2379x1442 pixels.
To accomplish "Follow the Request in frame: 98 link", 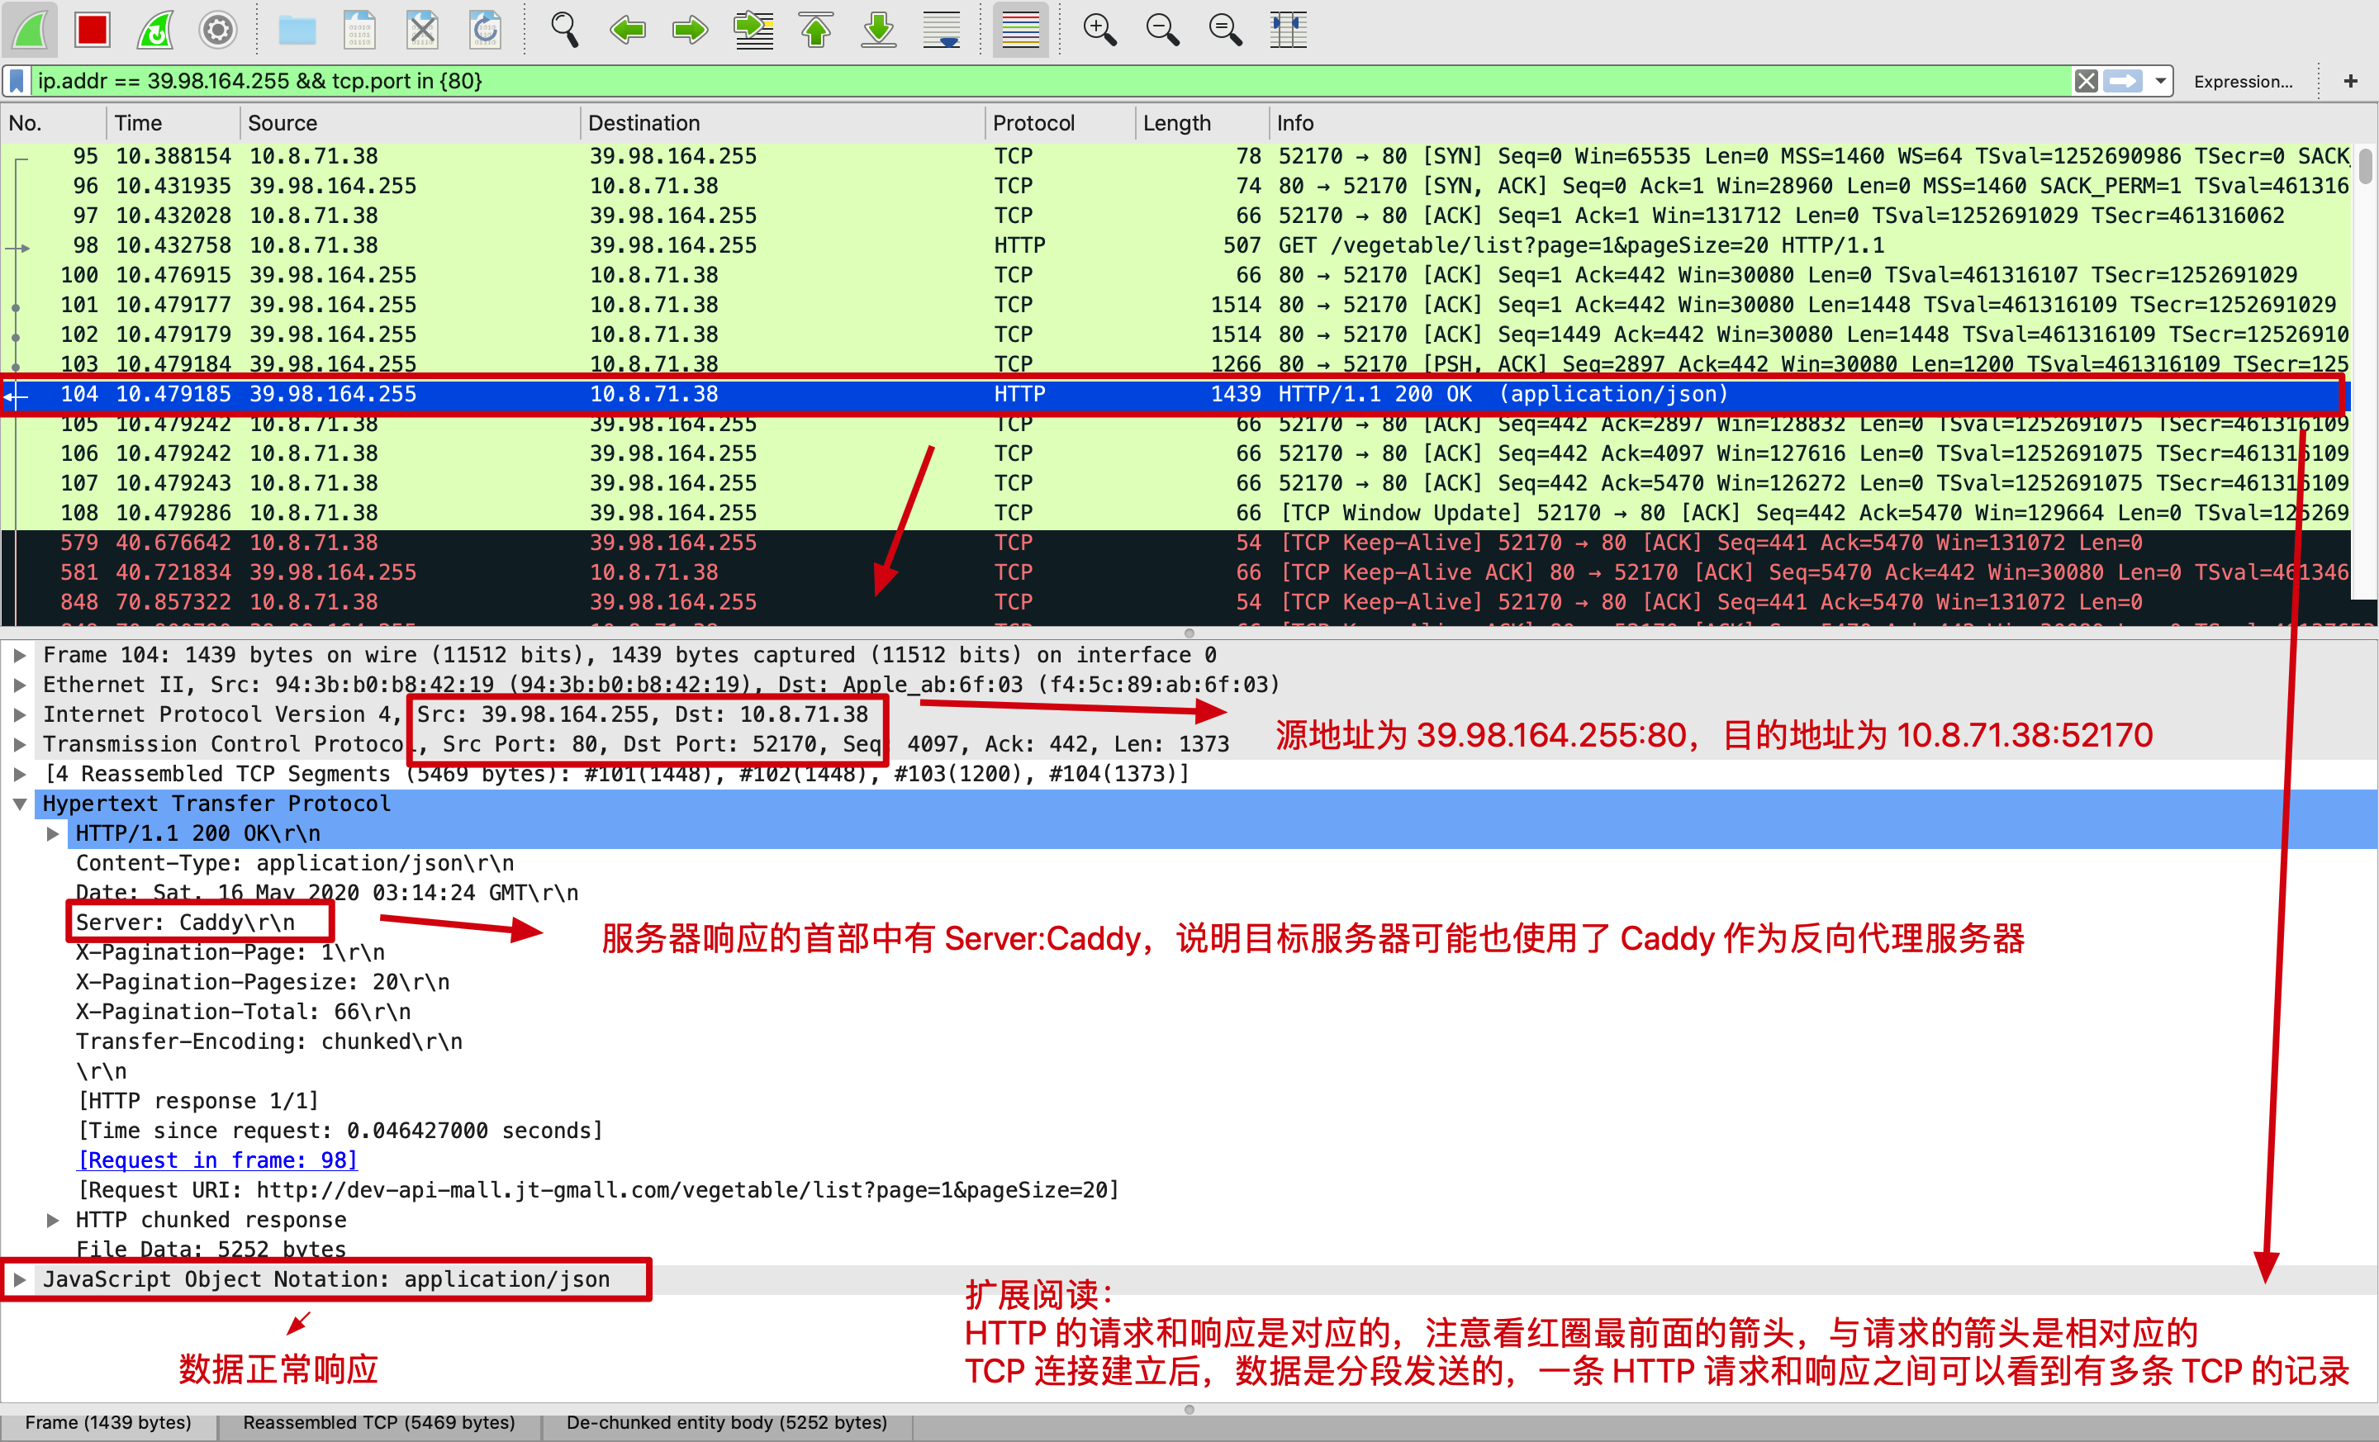I will 217,1160.
